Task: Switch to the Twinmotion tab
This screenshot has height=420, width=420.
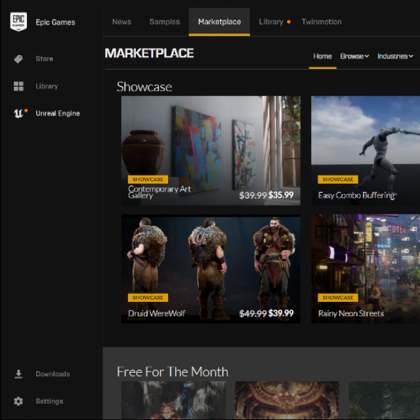Action: click(321, 22)
